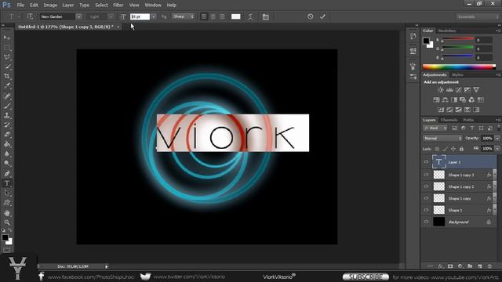
Task: Switch to the Paths tab
Action: pos(468,120)
